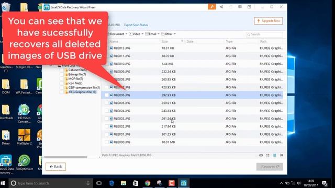Screen dimensions: 335x188
Task: Open the feedback chat icon in title bar
Action: point(240,7)
